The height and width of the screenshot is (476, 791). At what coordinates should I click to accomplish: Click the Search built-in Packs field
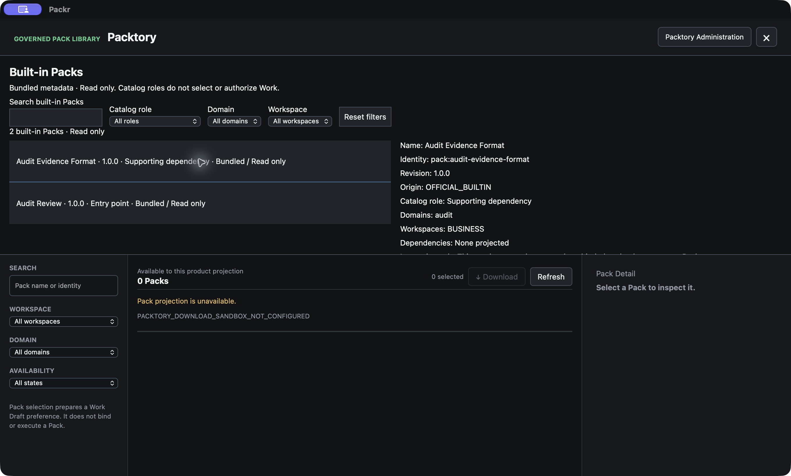56,118
